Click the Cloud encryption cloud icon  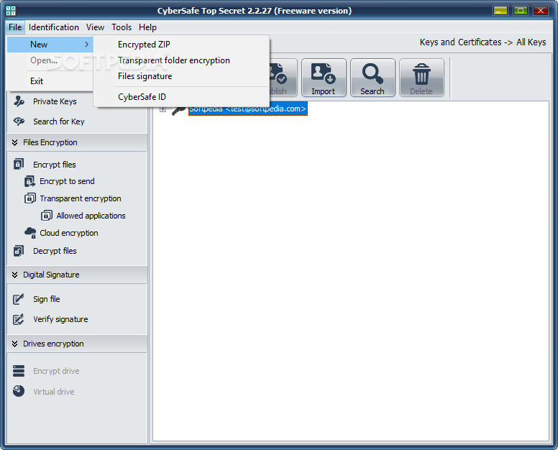click(x=30, y=233)
